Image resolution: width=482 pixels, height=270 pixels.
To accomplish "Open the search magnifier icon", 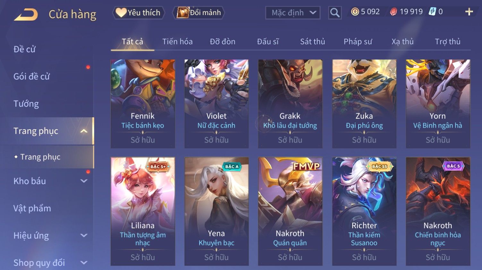I will click(x=335, y=13).
